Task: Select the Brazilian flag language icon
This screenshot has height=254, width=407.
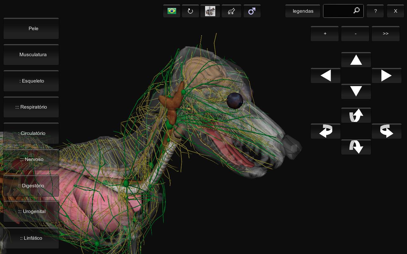Action: click(x=172, y=11)
